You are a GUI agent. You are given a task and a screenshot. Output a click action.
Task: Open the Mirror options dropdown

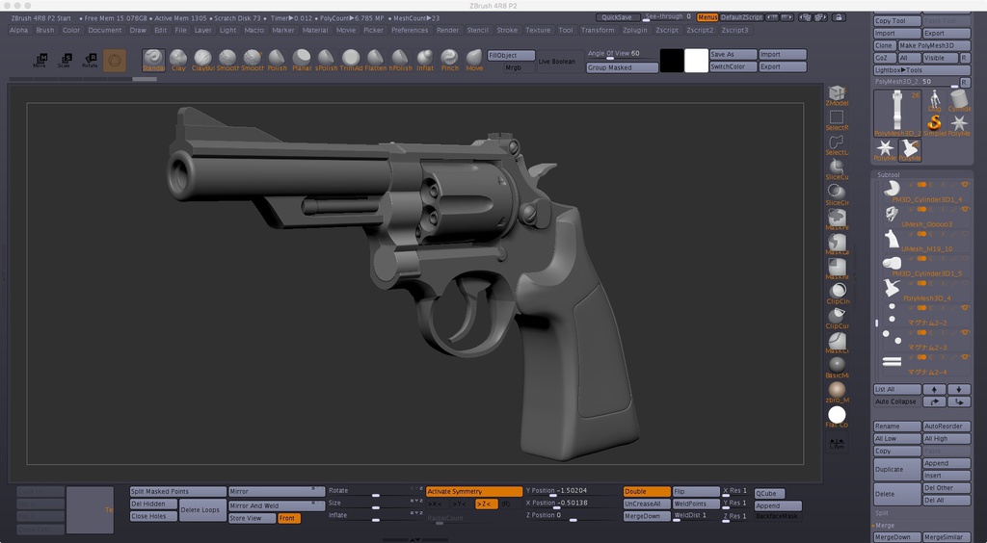click(276, 491)
